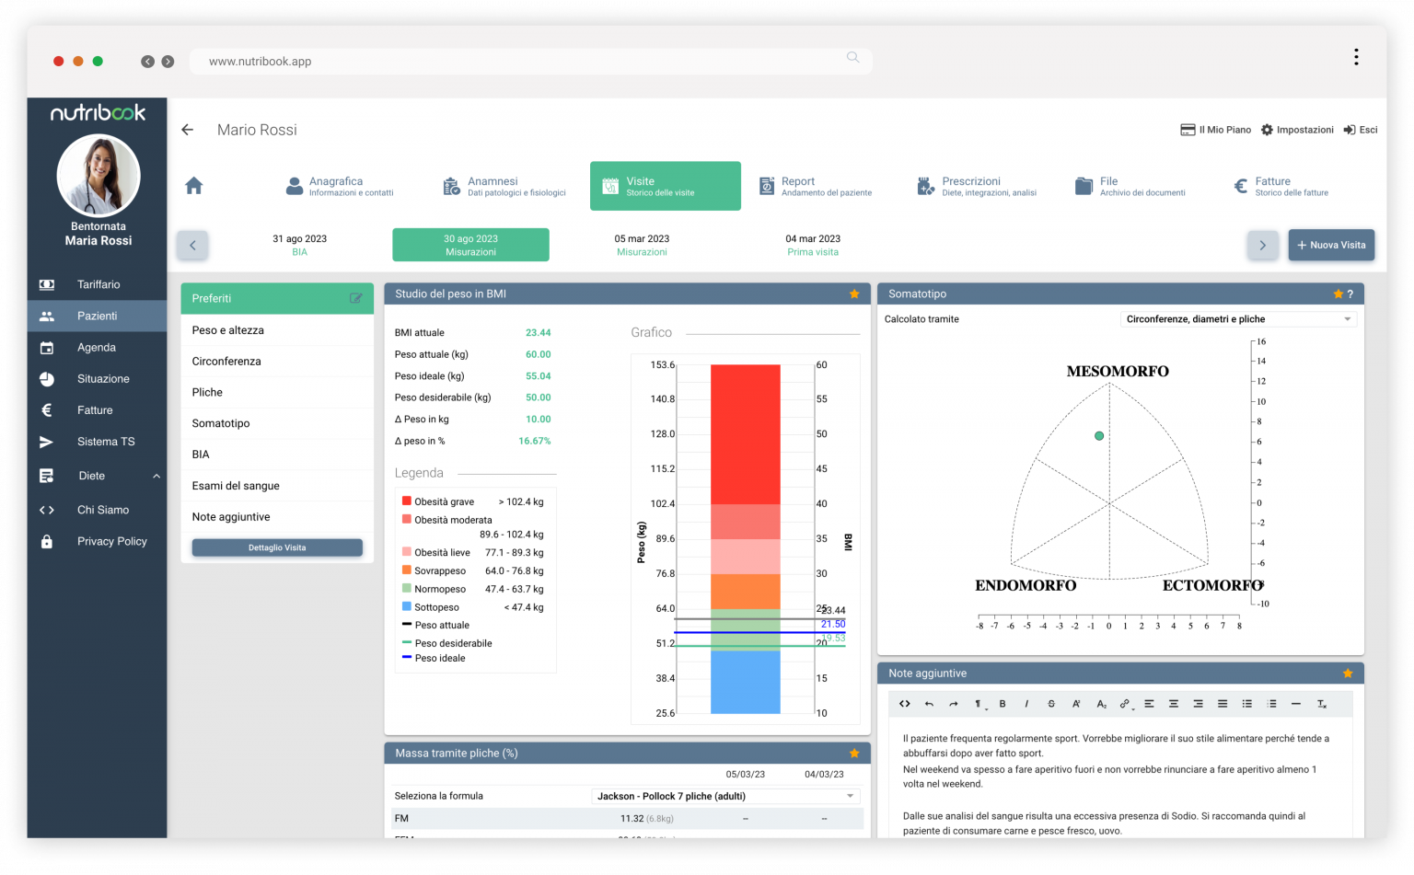Toggle bold formatting in the notes editor
Viewport: 1414px width, 875px height.
click(1003, 704)
